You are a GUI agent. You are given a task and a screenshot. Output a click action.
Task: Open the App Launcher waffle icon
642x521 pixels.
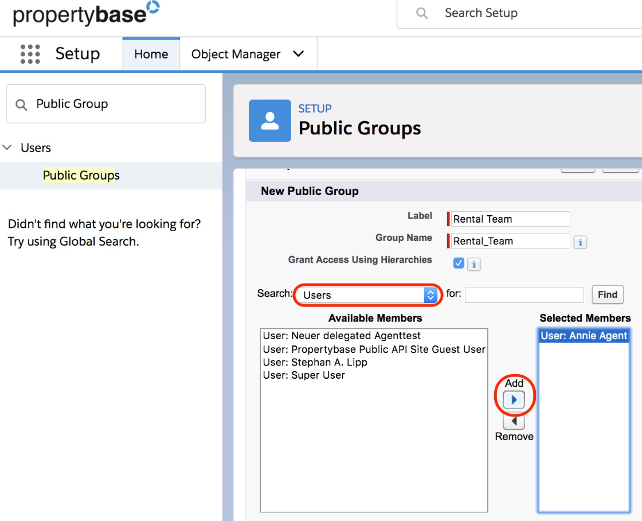pos(29,53)
